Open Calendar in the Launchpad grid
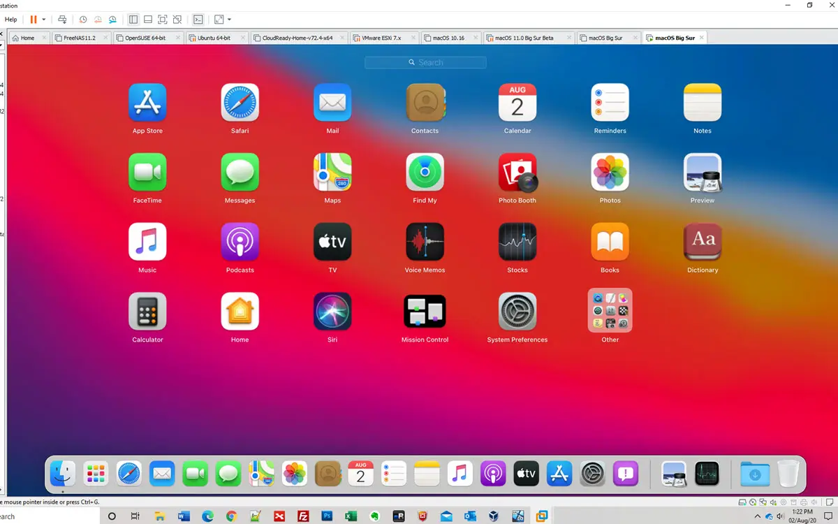The height and width of the screenshot is (524, 838). tap(517, 103)
